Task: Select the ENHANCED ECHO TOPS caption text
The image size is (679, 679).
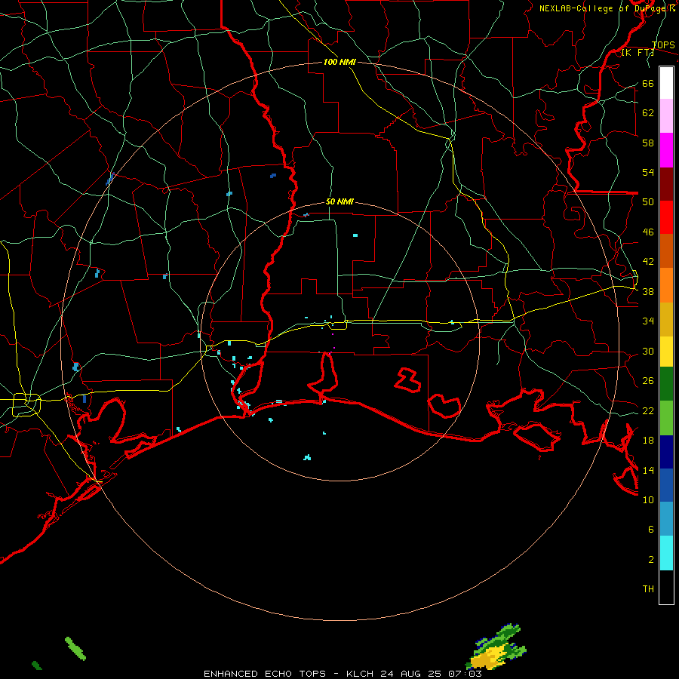Action: [265, 674]
